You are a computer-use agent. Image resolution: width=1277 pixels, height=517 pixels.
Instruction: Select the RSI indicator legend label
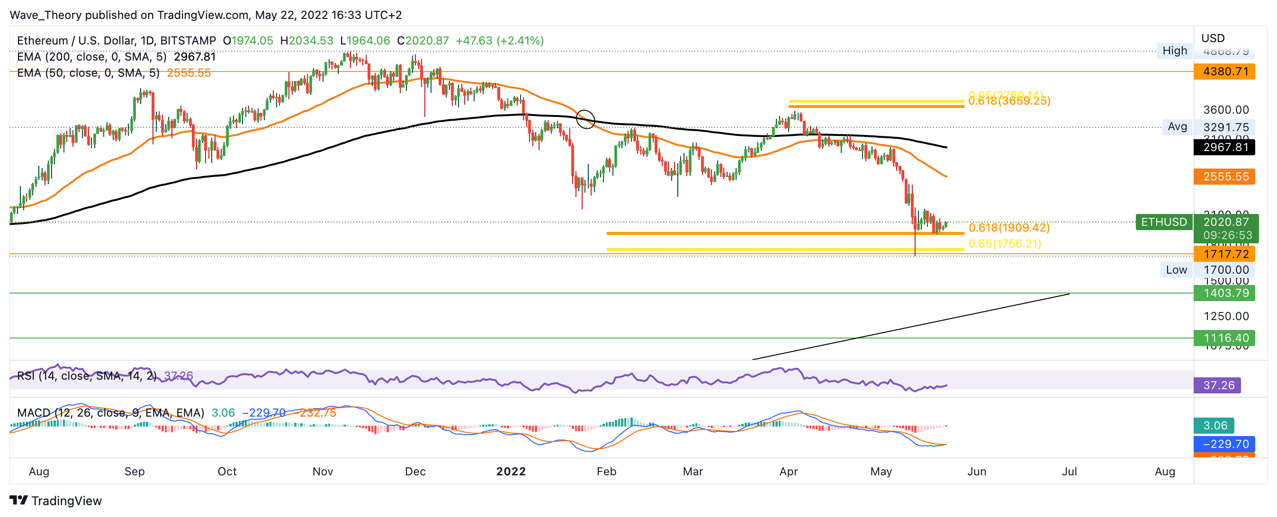tap(87, 376)
